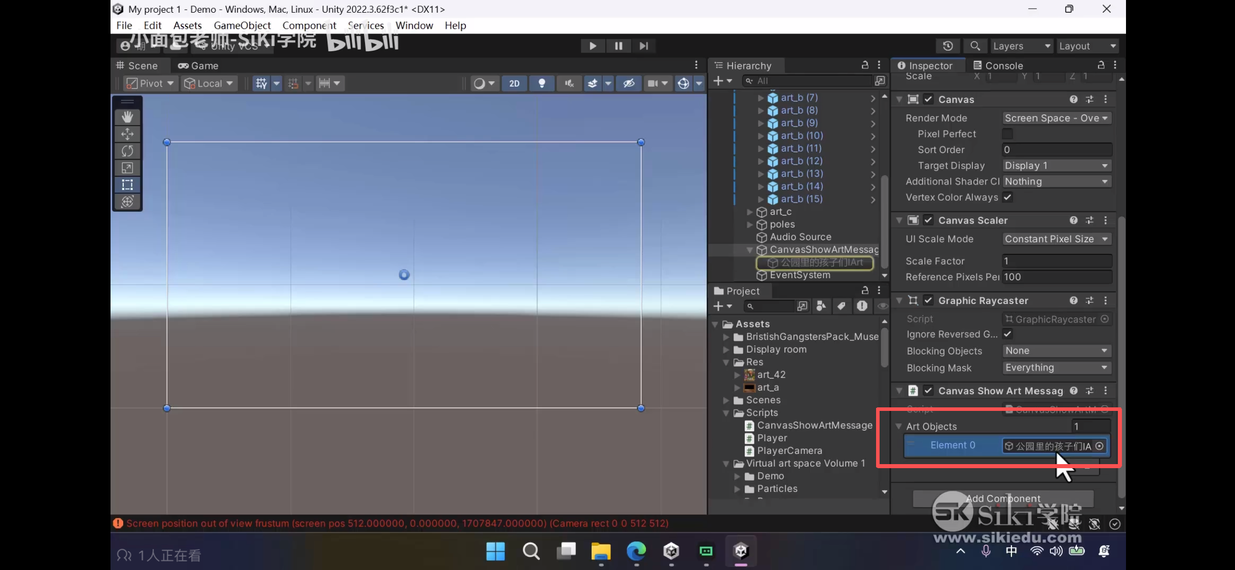Toggle scene visibility hidden-objects icon
Image resolution: width=1235 pixels, height=570 pixels.
tap(629, 83)
